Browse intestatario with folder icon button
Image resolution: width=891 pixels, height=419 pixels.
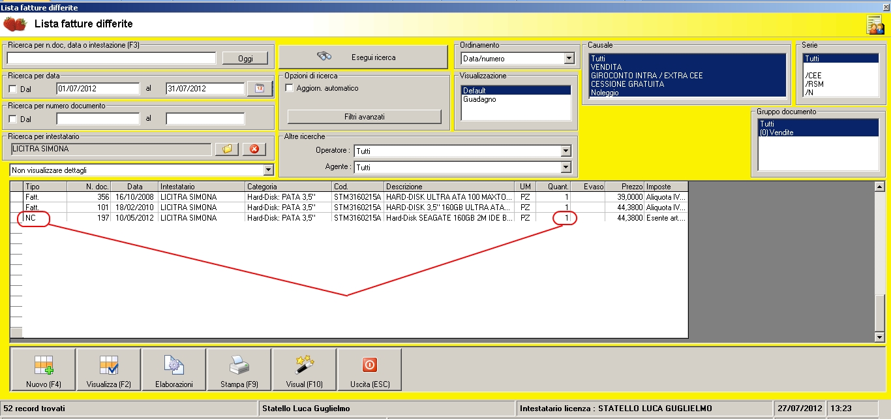(227, 149)
